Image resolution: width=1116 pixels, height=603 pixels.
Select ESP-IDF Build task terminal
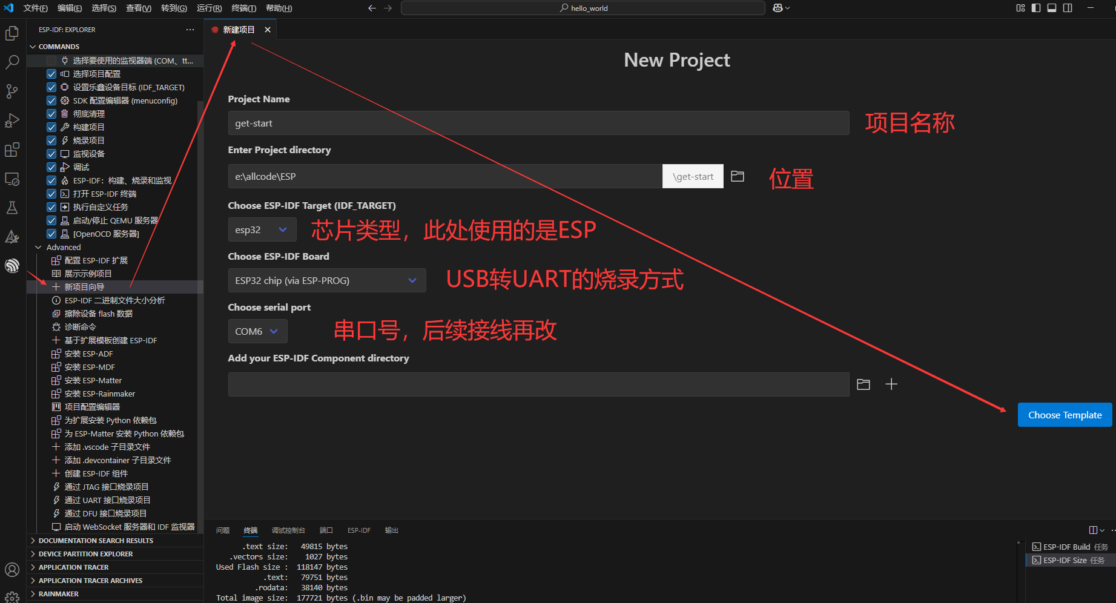1069,547
